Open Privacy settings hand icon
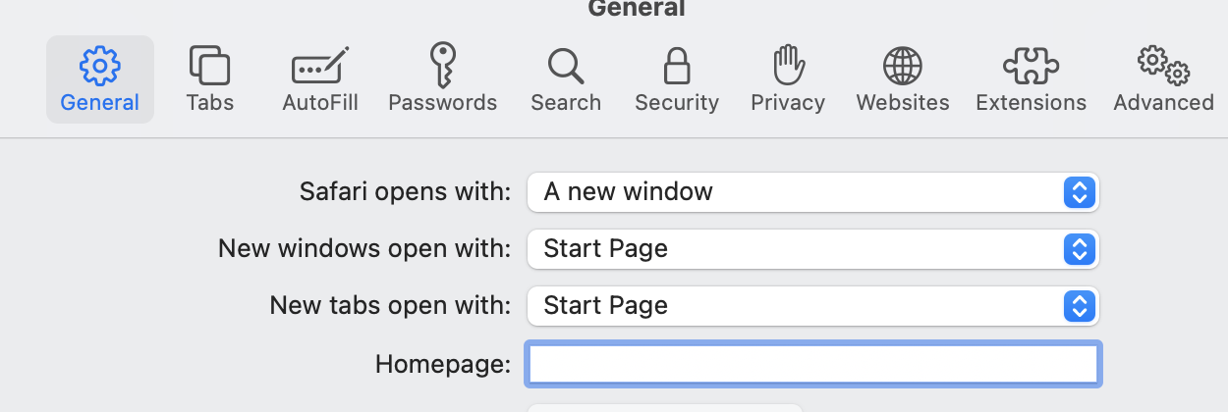The image size is (1228, 412). coord(788,66)
